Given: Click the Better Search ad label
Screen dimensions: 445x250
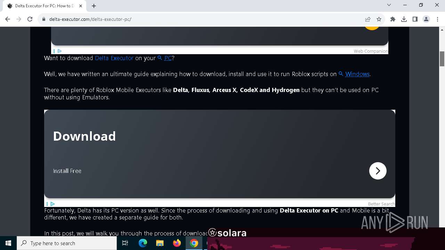Looking at the screenshot, I should coord(381,204).
